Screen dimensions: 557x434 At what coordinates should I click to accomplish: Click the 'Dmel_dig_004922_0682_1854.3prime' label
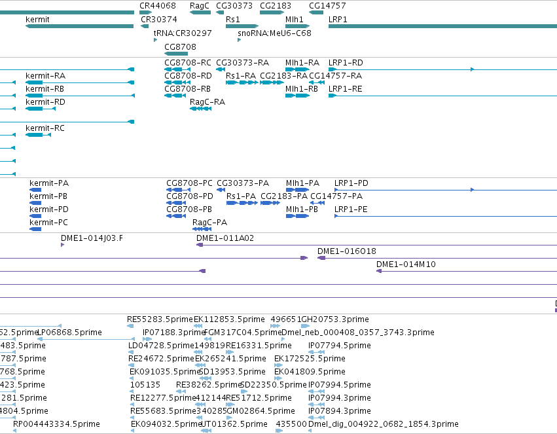click(384, 425)
